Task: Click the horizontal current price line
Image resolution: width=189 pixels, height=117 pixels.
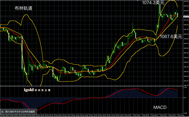Action: (92, 17)
